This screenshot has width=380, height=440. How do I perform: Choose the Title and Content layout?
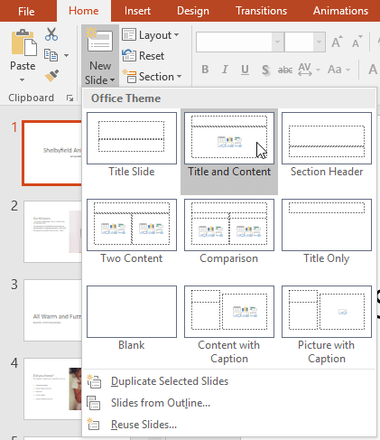[229, 152]
